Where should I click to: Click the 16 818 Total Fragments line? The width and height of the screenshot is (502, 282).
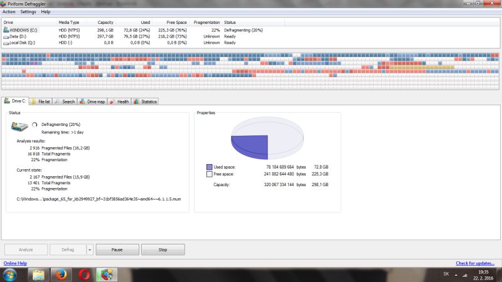pyautogui.click(x=49, y=154)
